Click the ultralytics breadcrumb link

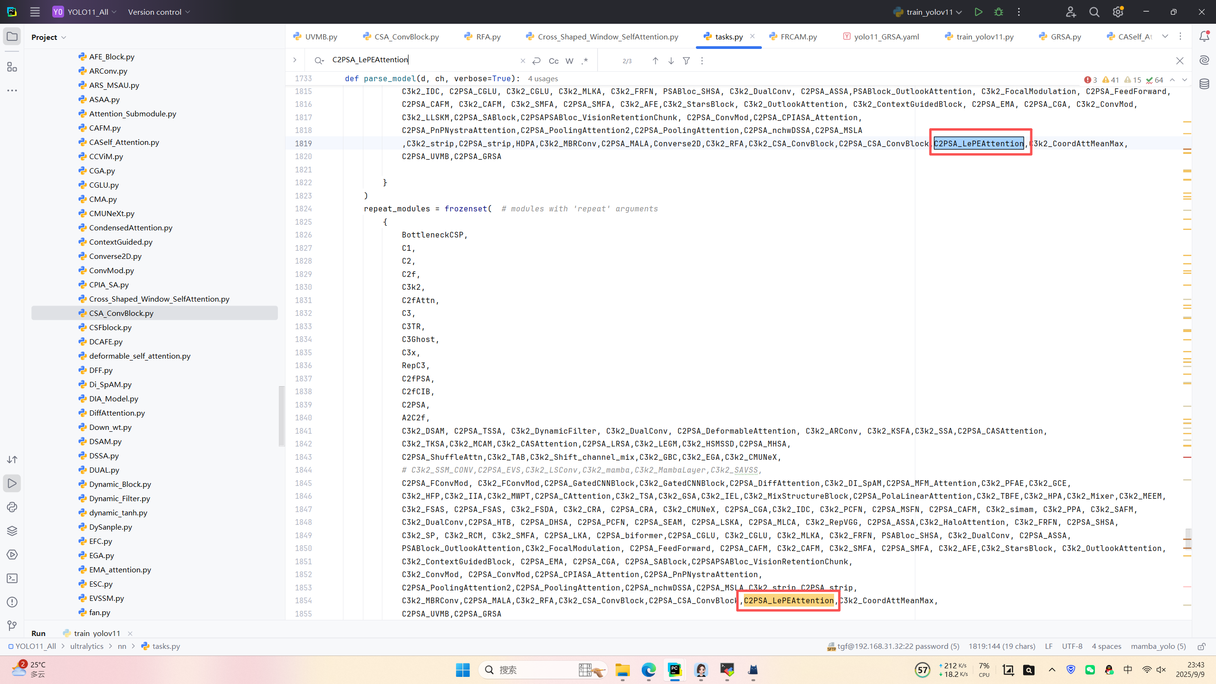coord(86,646)
